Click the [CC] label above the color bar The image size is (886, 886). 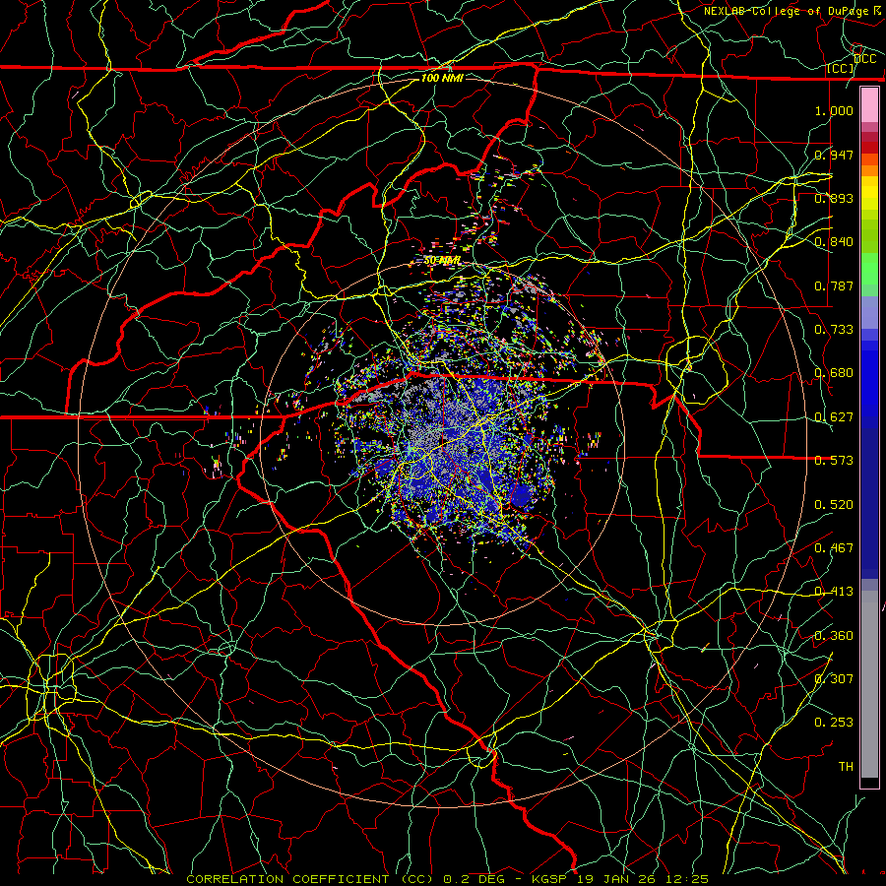pos(841,69)
